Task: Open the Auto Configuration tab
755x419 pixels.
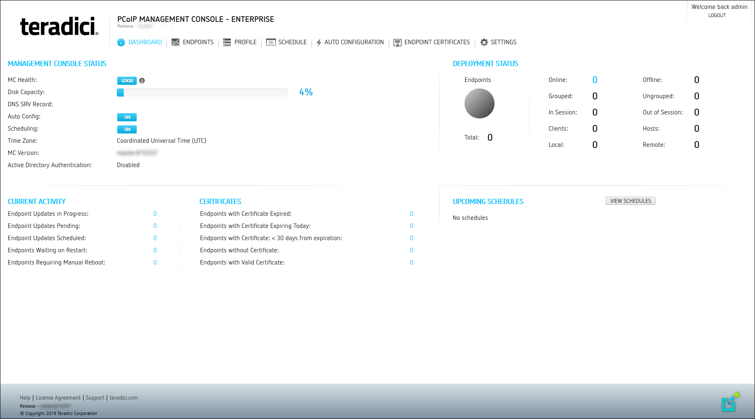Action: (x=350, y=42)
